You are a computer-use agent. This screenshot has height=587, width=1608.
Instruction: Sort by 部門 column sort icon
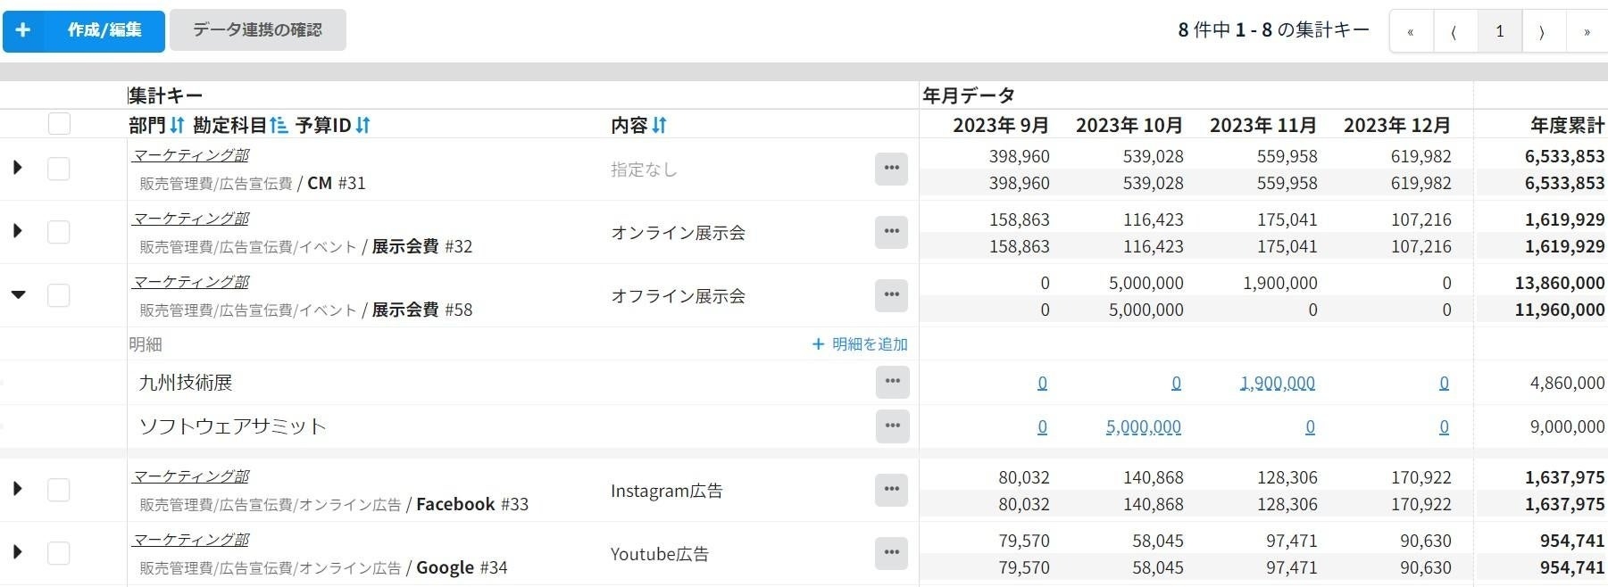[x=177, y=125]
